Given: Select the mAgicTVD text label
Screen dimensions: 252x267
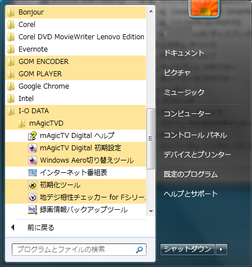Looking at the screenshot, I should pos(47,123).
